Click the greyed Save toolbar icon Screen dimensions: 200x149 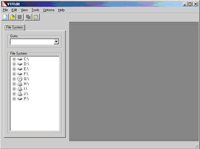[20, 17]
